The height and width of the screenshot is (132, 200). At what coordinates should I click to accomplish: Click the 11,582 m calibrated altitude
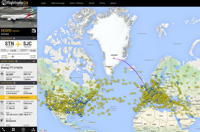pos(10,103)
